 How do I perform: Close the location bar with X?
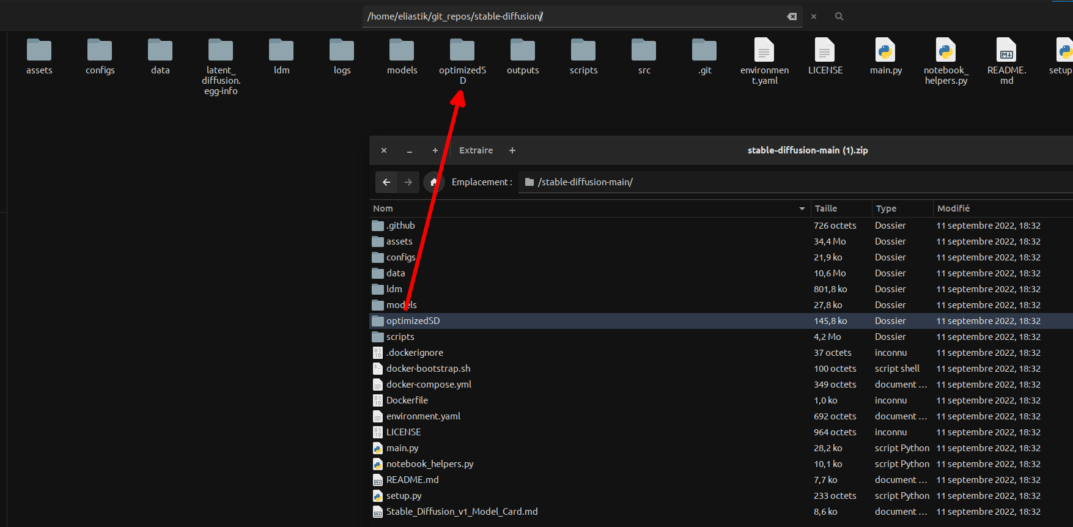[x=814, y=17]
